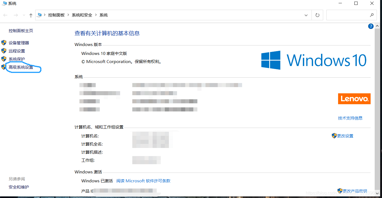Open 安全和维护 under 另请参阅
Viewport: 382px width, 198px height.
[19, 187]
